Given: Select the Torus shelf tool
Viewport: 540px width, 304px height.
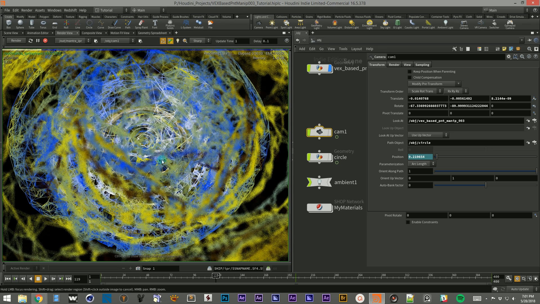Looking at the screenshot, I should [x=43, y=24].
